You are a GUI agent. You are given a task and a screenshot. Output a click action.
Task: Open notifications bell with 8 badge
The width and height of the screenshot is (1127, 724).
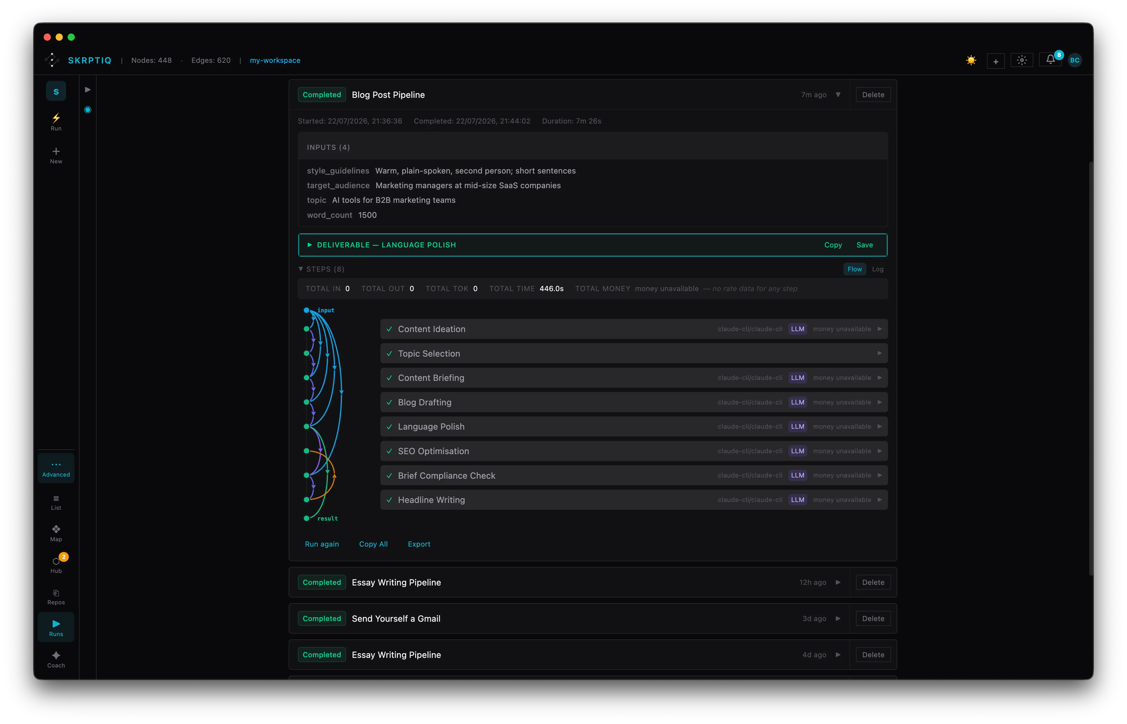point(1050,60)
